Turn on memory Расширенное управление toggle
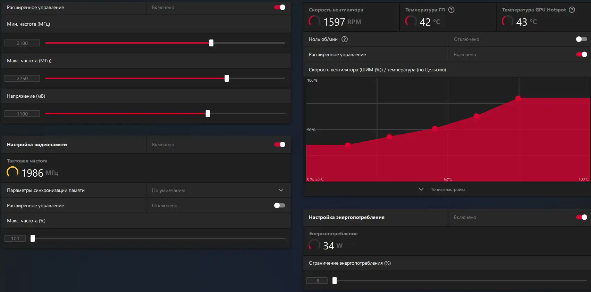Viewport: 591px width, 292px height. pyautogui.click(x=280, y=205)
